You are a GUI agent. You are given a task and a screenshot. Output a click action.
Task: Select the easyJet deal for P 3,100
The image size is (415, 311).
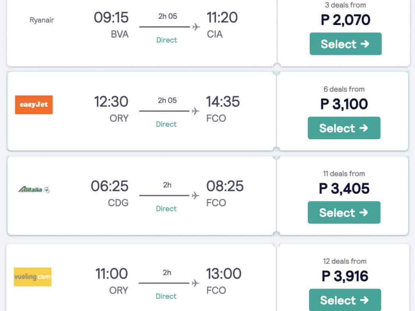point(344,128)
